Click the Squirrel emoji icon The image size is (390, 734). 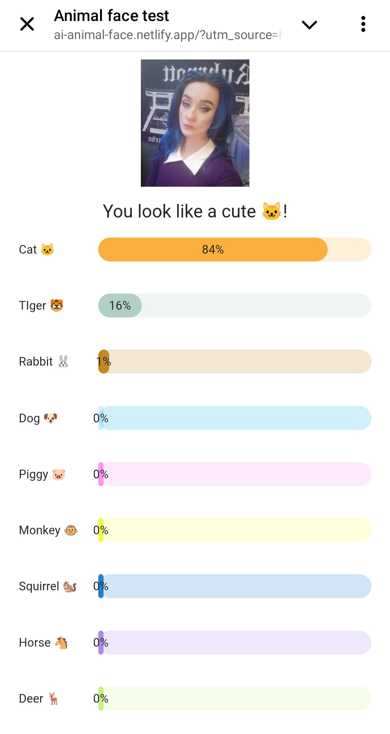(70, 587)
